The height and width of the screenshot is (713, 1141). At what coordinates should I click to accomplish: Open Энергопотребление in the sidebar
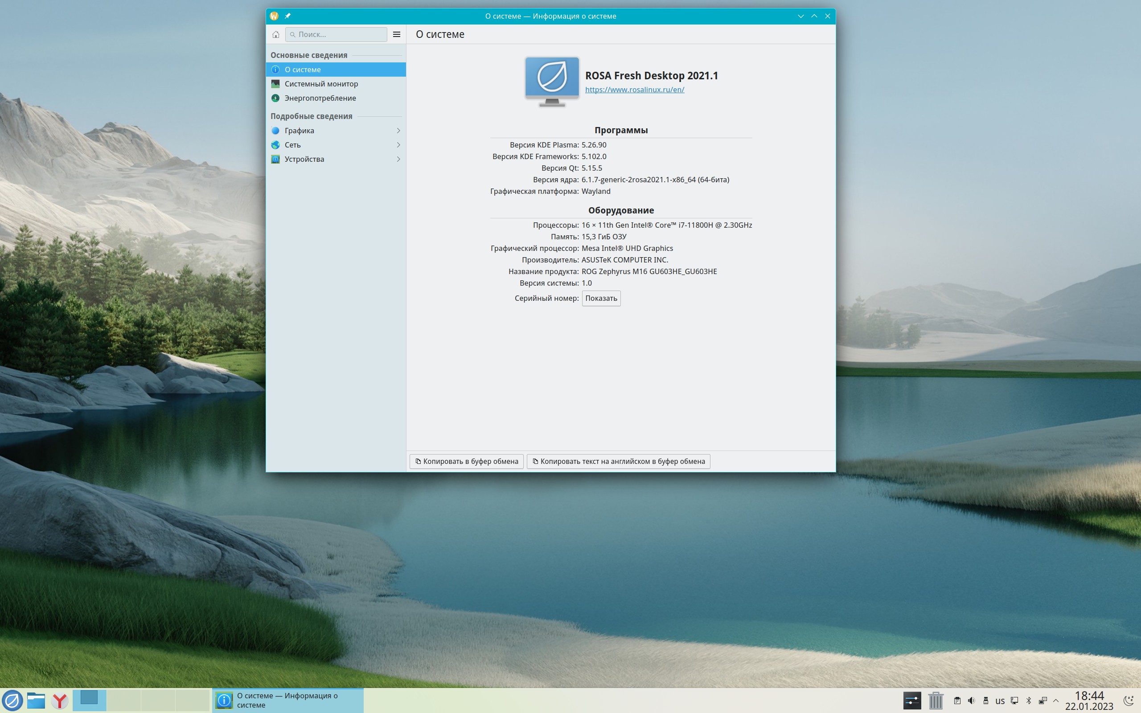[320, 98]
